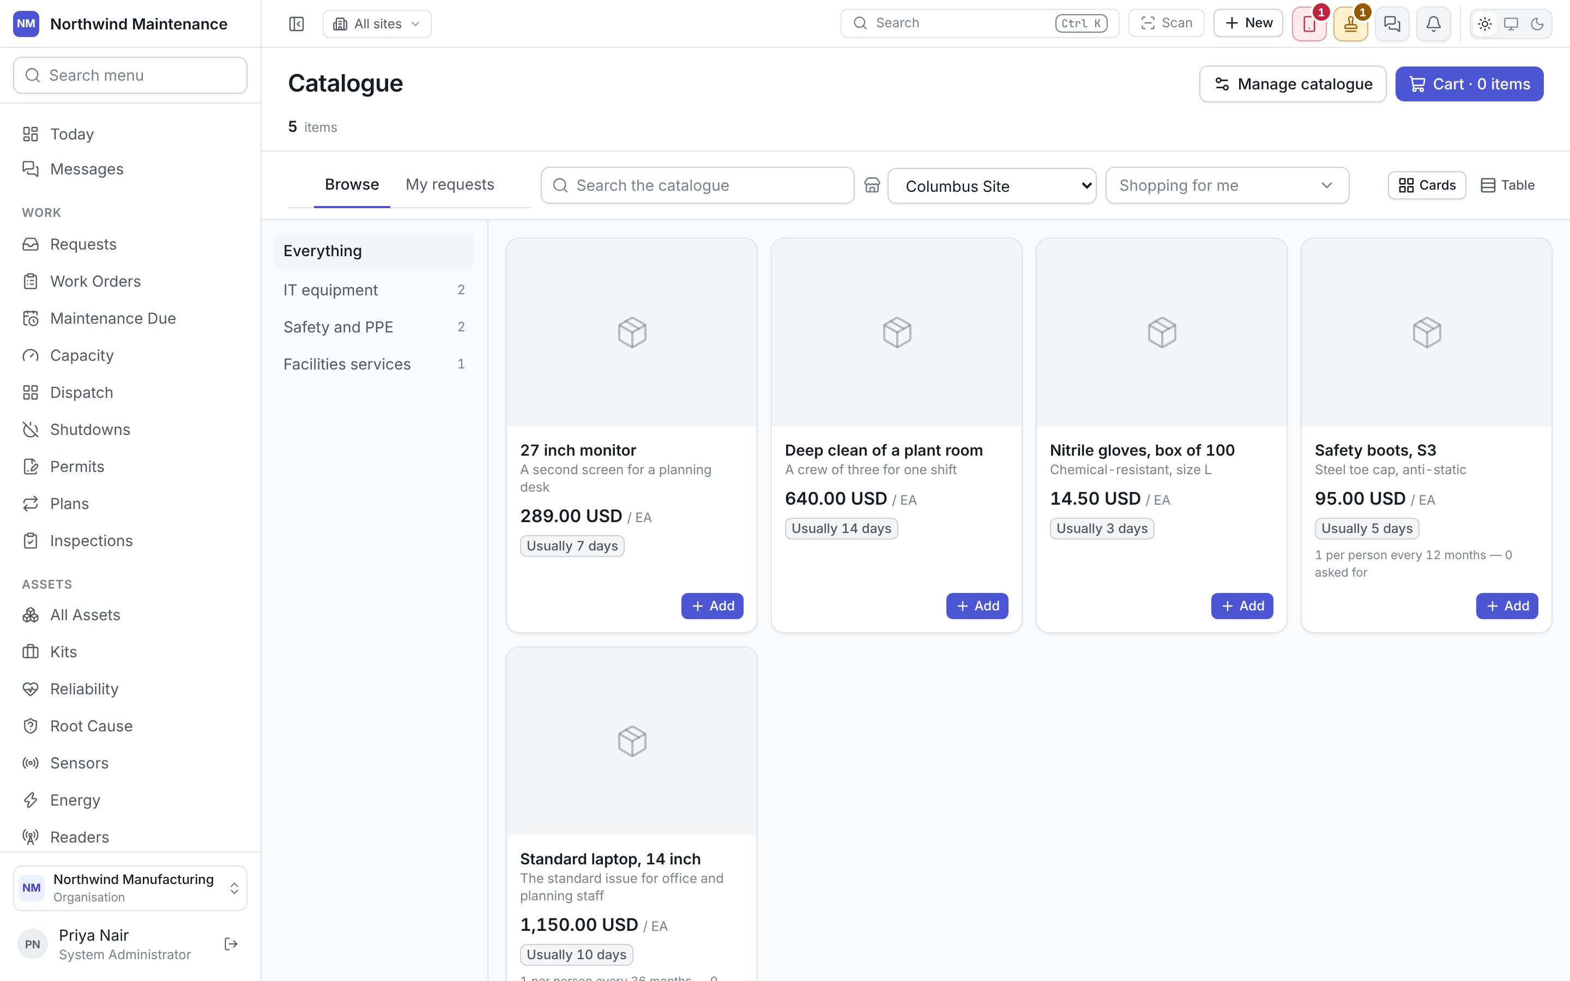Switch to My requests tab
Viewport: 1570px width, 981px height.
450,185
